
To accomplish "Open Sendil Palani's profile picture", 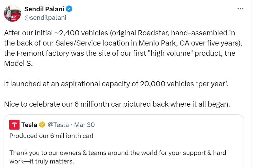I will [x=12, y=13].
